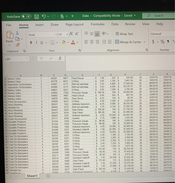Viewport: 175px width, 183px height.
Task: Click Top Align icon
Action: coord(86,33)
